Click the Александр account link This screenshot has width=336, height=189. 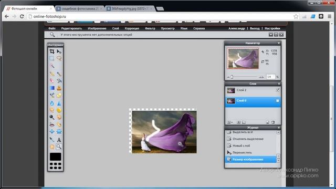(237, 28)
